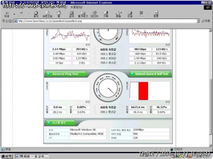Click the Network Game & VoIP Test button
Screen dimensions: 213x159
coord(150,74)
